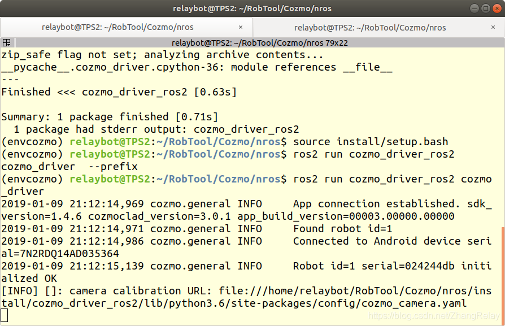Click the terminal cursor block on the last line

[x=4, y=315]
